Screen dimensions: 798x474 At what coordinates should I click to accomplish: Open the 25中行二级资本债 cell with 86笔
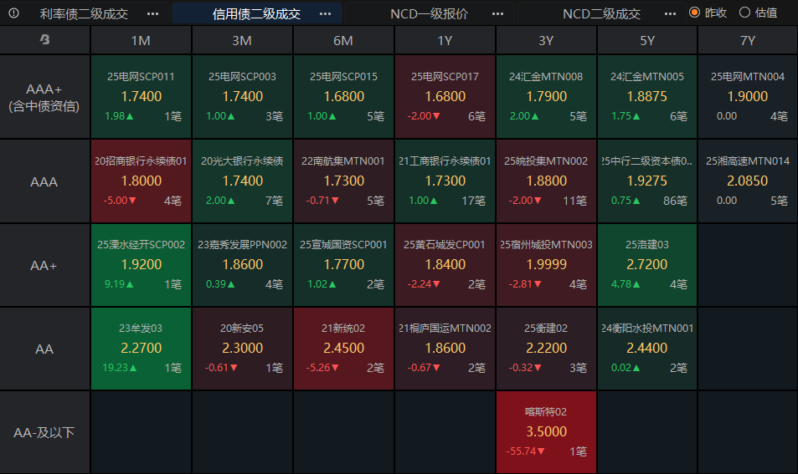pyautogui.click(x=646, y=181)
